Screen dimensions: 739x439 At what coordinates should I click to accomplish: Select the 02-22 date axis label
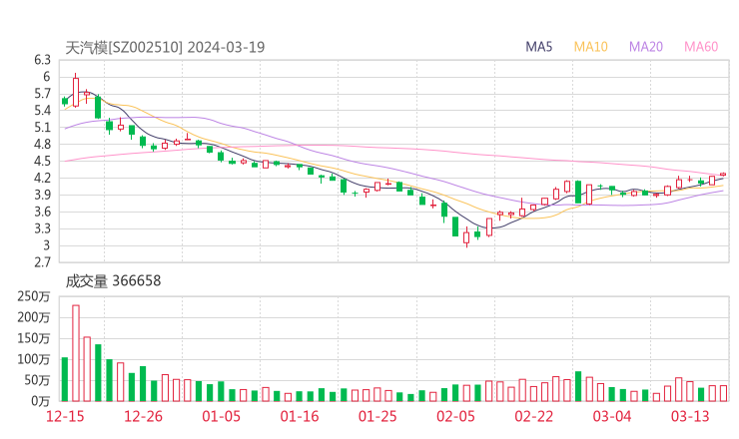point(534,416)
